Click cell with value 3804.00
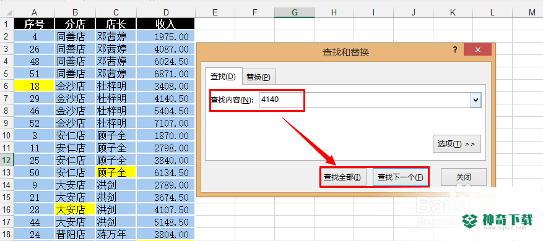Viewport: 543px width, 241px height. (166, 234)
